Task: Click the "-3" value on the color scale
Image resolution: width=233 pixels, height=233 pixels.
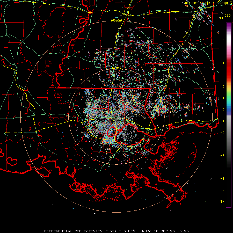Action: coord(222,144)
